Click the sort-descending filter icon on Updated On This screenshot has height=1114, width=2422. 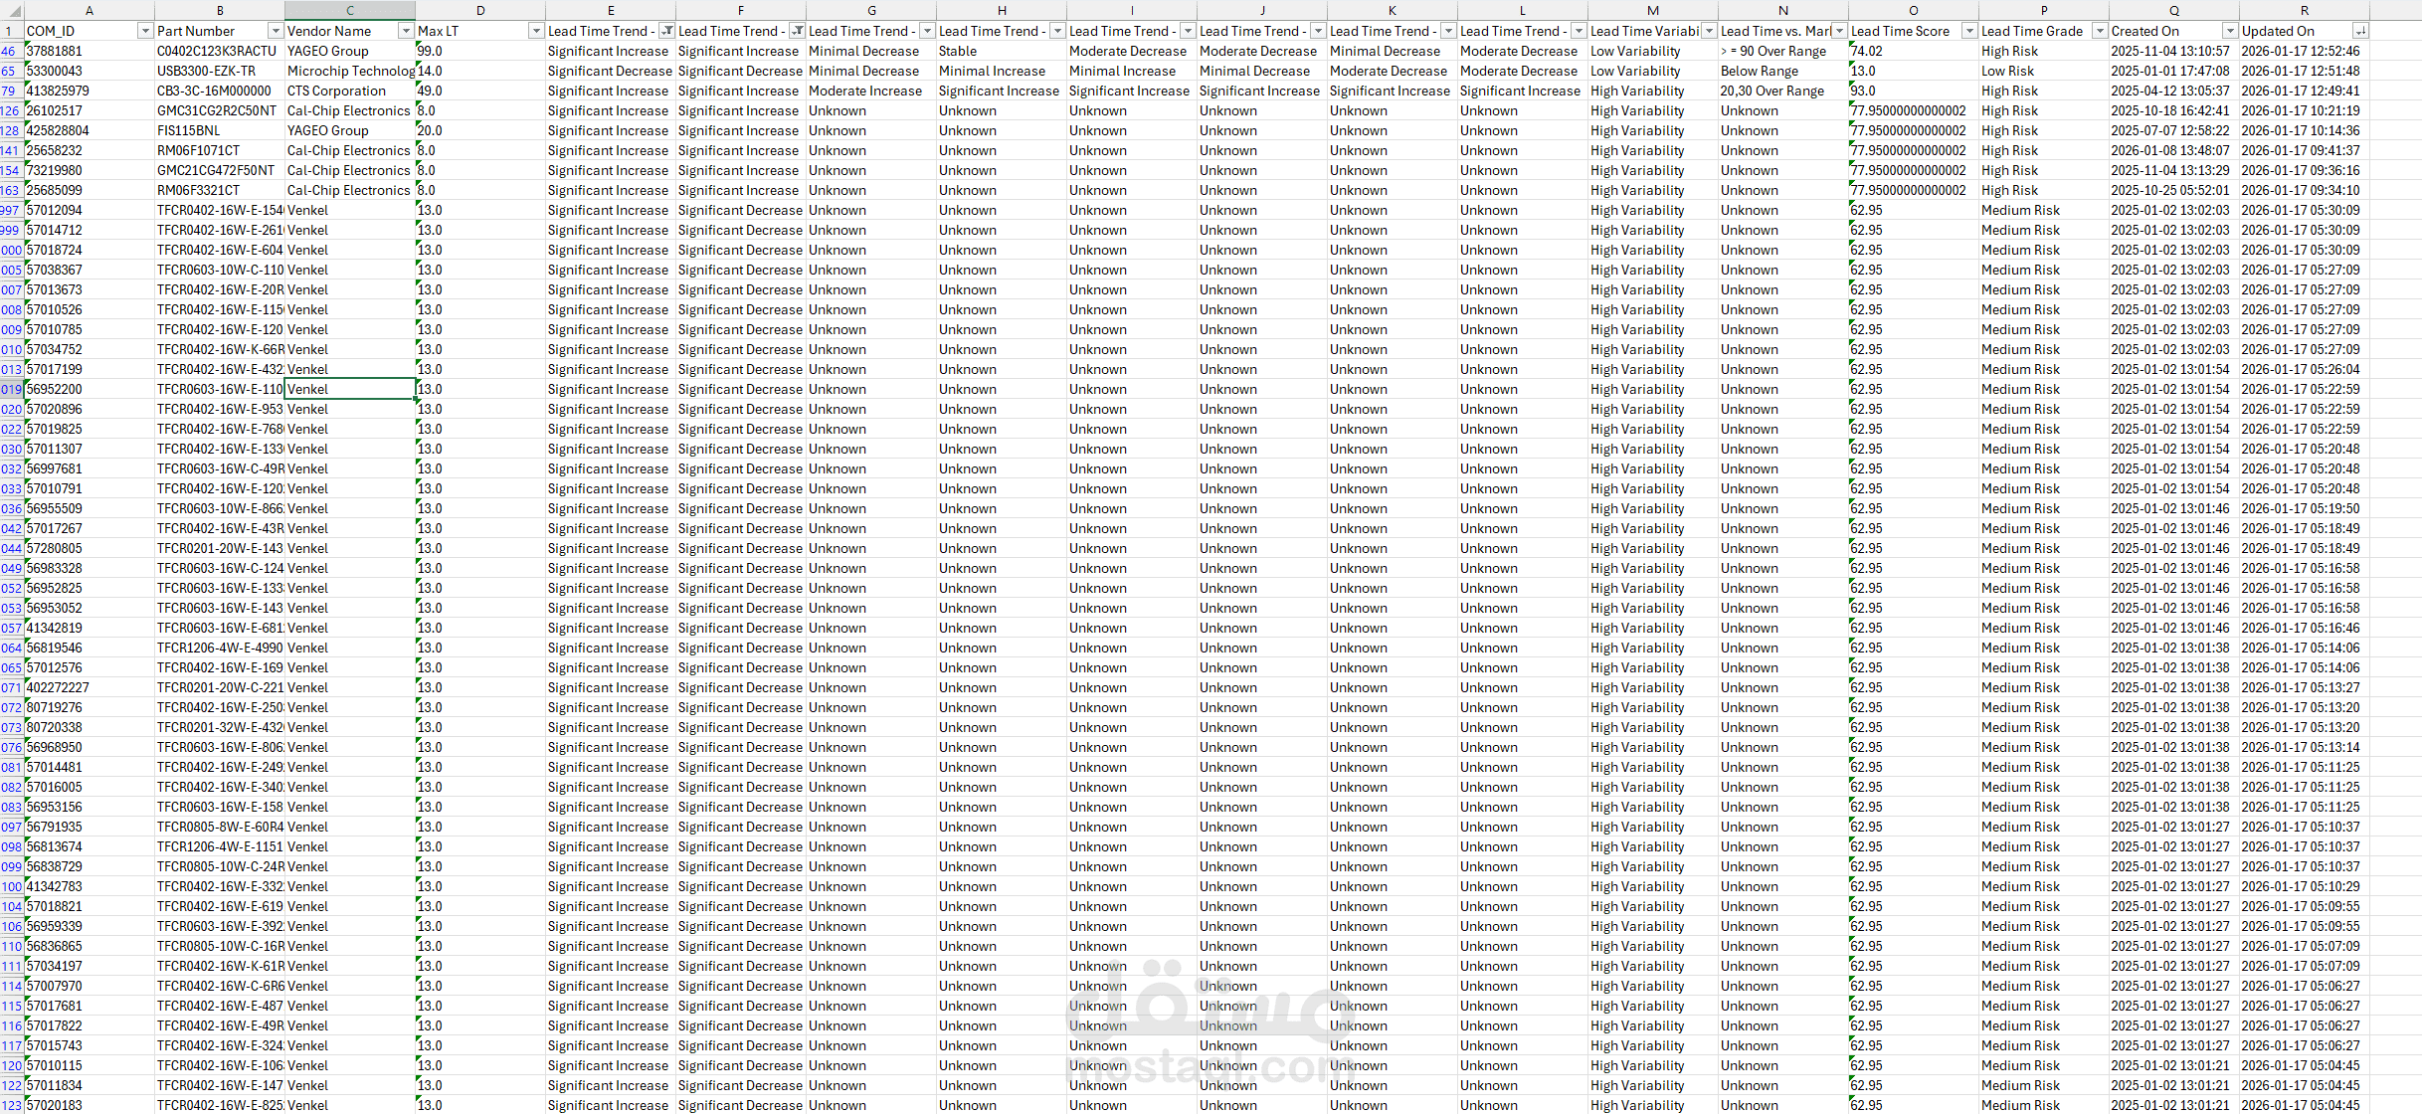[x=2359, y=31]
